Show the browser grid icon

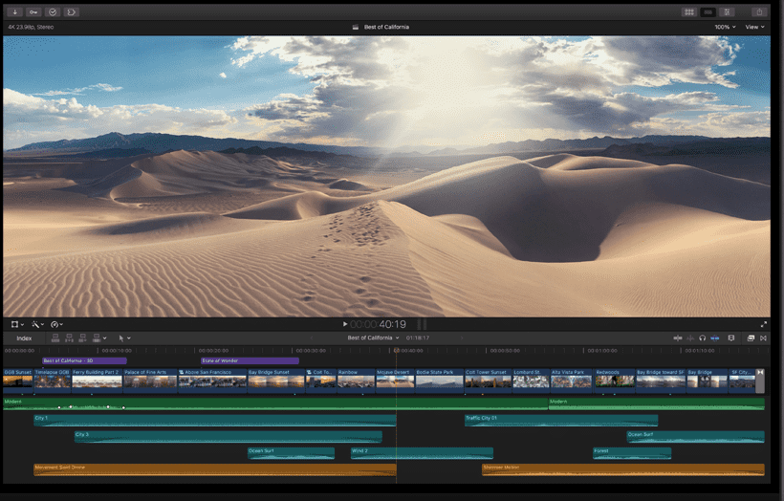688,12
